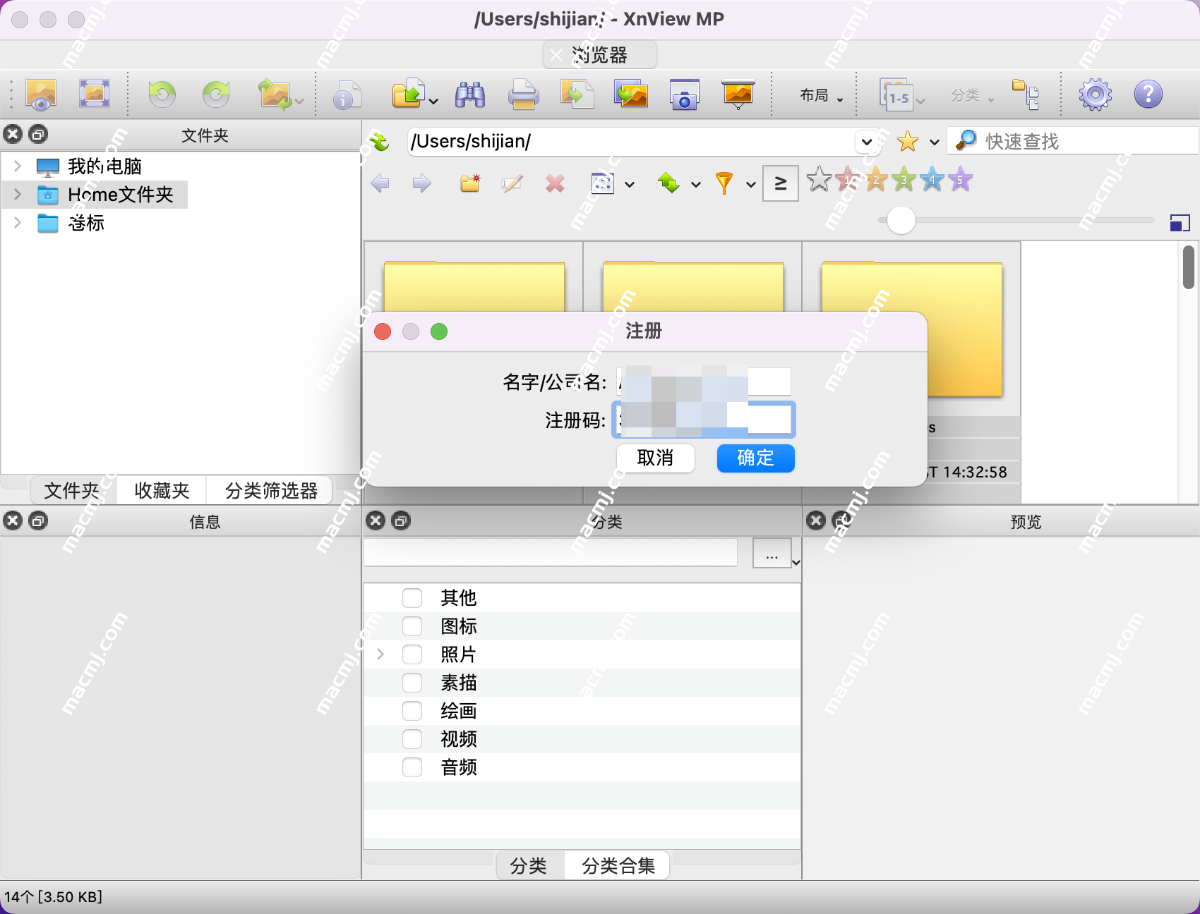Set rating to unrated white star

click(x=819, y=180)
